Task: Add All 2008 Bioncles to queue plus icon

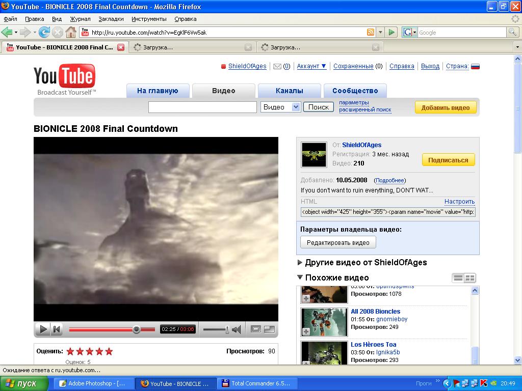Action: 306,331
